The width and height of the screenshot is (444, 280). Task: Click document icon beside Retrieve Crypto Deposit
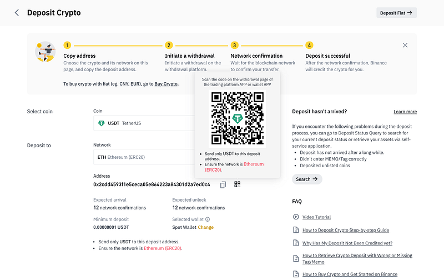[x=296, y=258]
